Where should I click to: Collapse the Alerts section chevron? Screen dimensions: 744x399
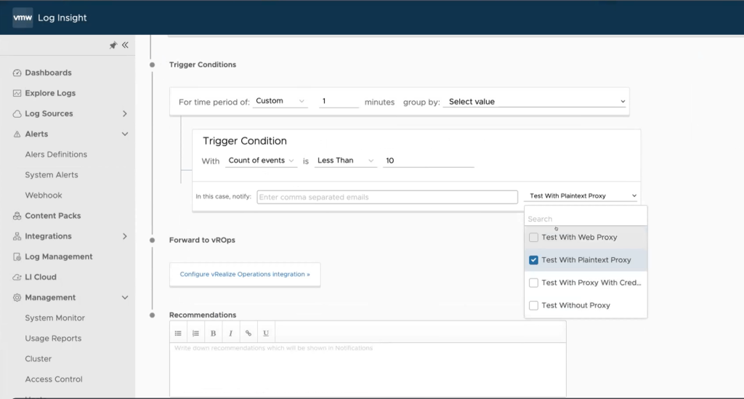pos(125,134)
